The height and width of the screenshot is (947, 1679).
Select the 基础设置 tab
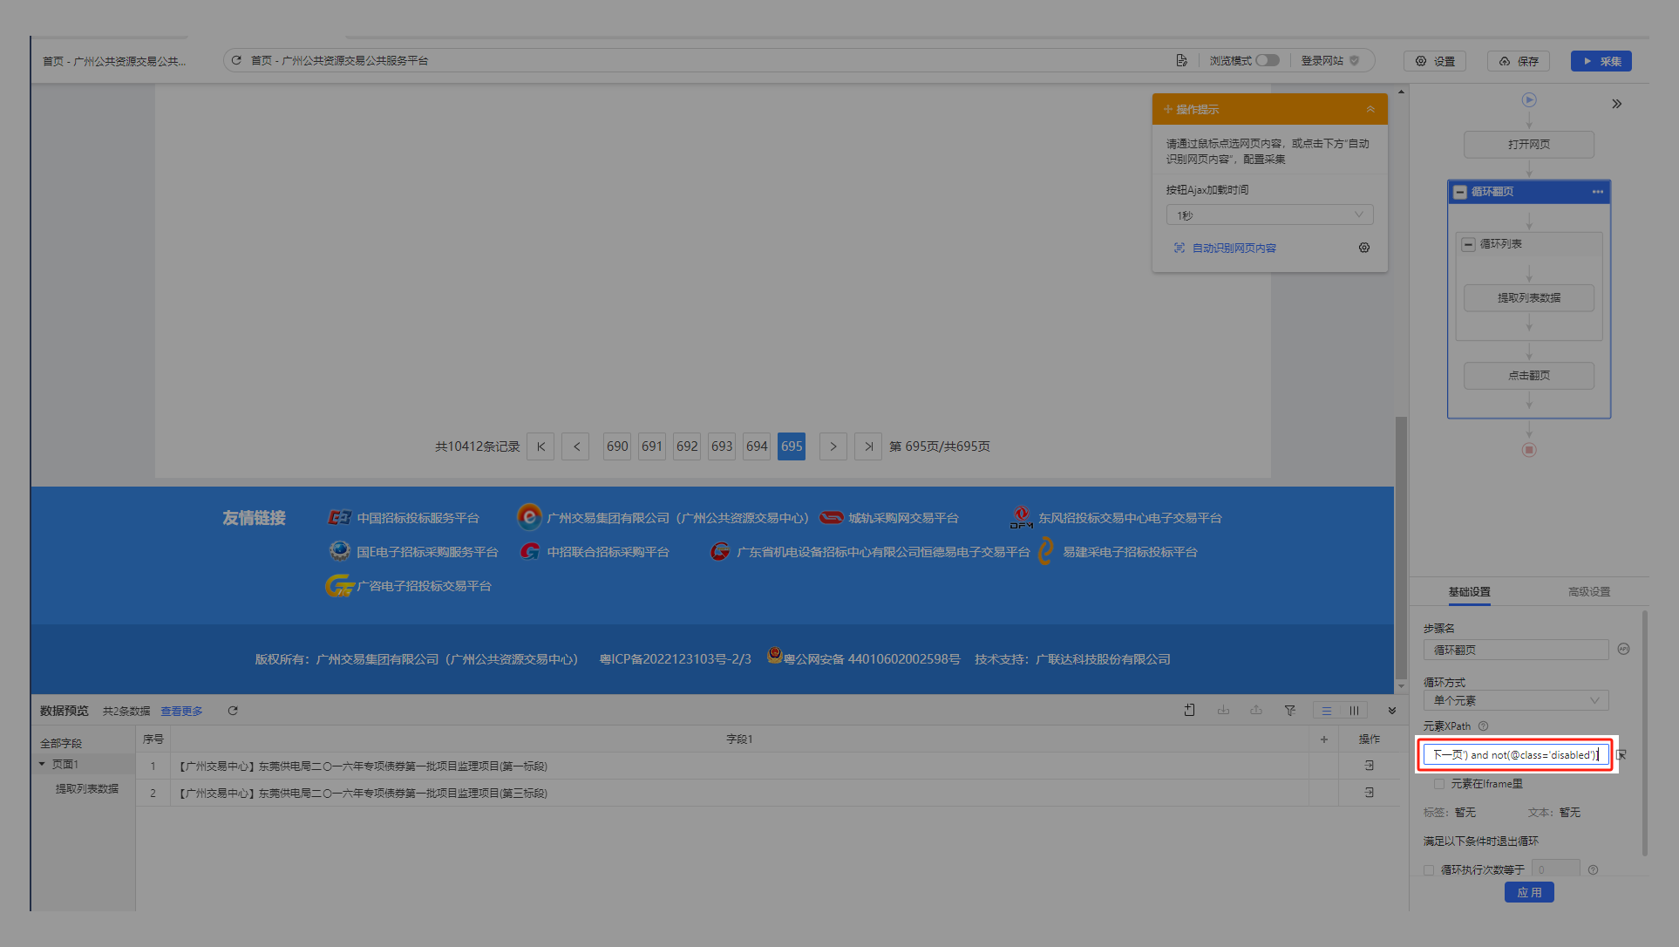1469,591
